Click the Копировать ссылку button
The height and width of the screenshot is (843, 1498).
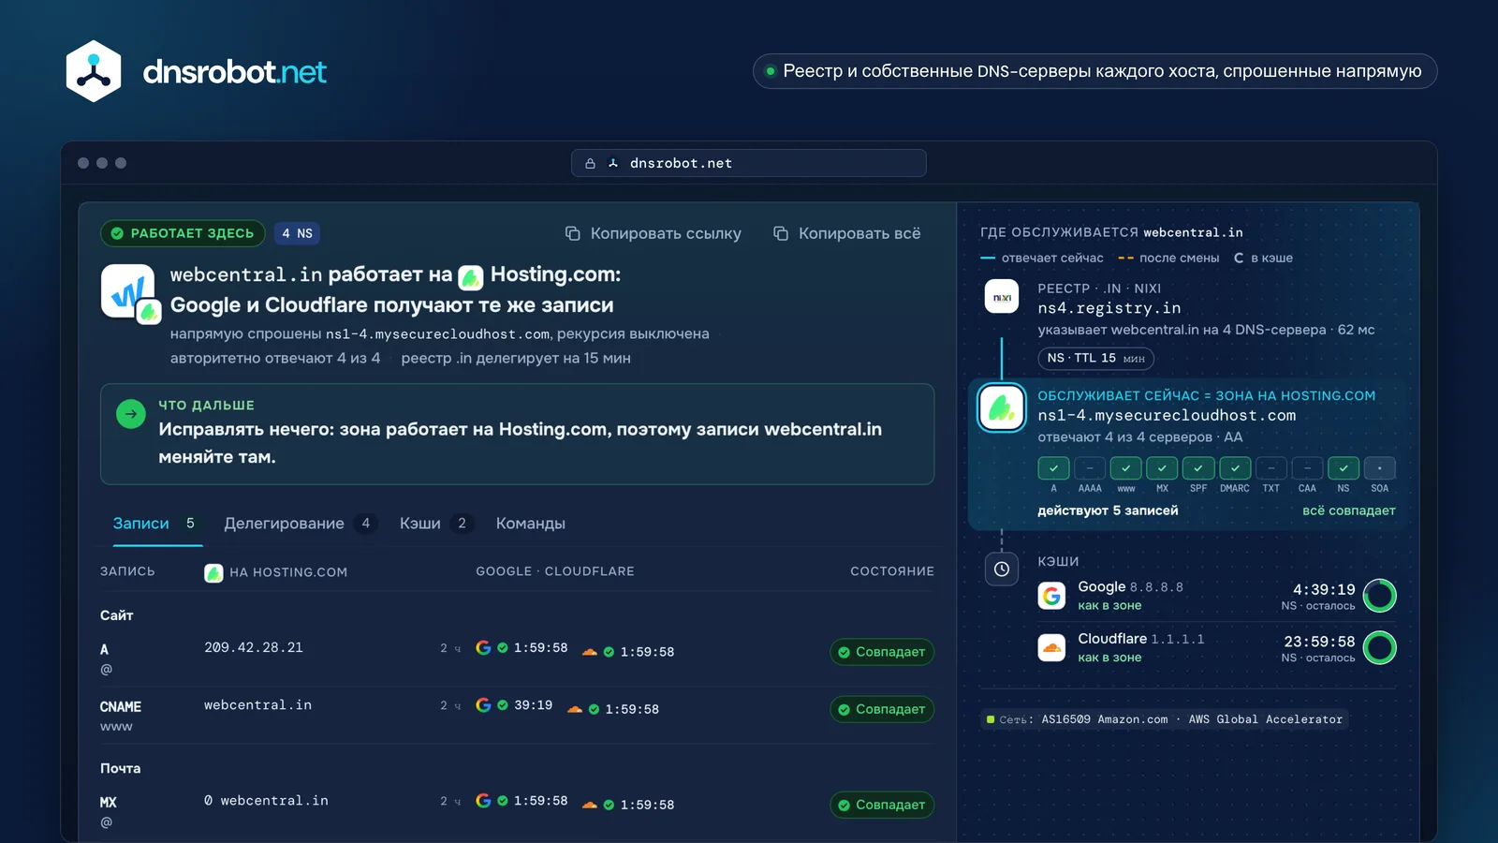[x=654, y=233]
